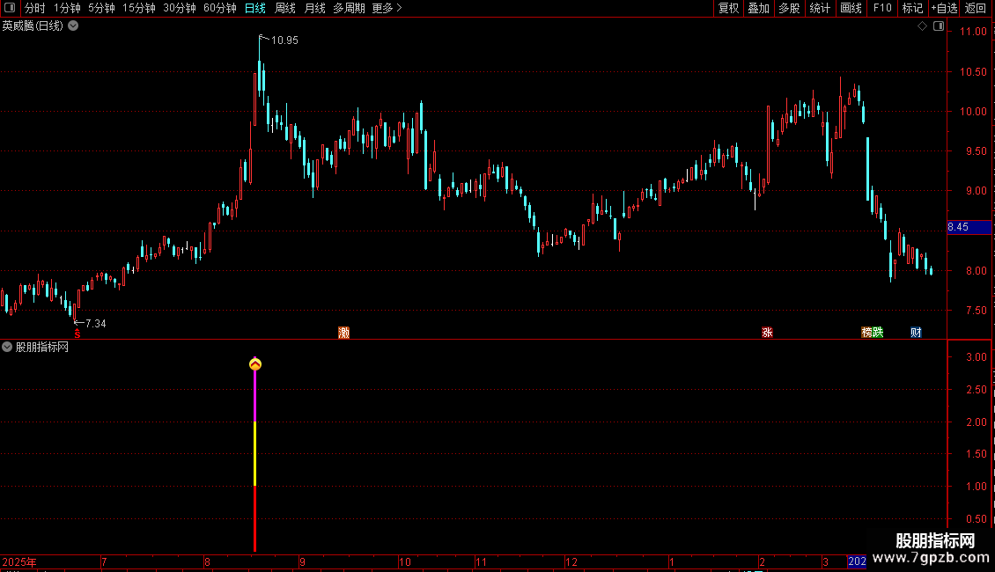This screenshot has width=995, height=572.
Task: Click the red S marker below the low
Action: [x=77, y=334]
